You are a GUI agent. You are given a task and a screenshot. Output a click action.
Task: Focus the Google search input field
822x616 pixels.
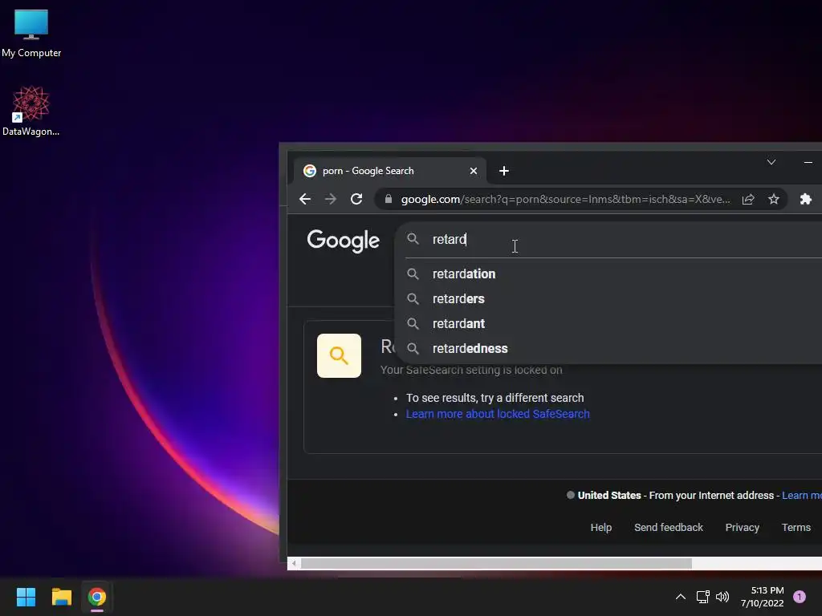pyautogui.click(x=624, y=239)
